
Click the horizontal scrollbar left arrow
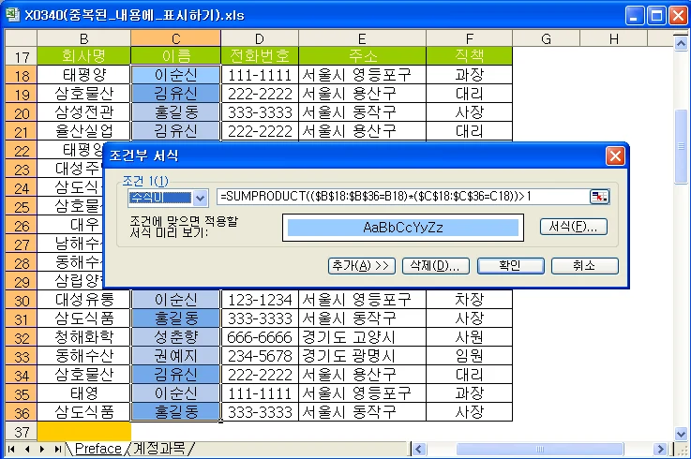pyautogui.click(x=419, y=450)
